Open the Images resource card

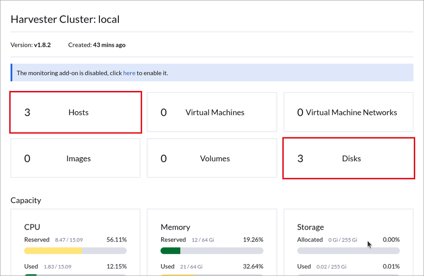point(76,158)
